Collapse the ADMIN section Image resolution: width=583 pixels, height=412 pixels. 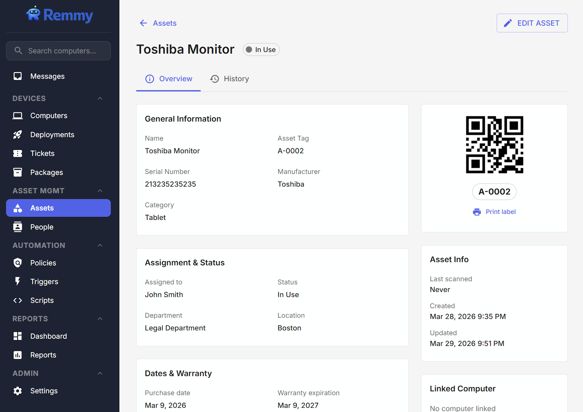[100, 373]
